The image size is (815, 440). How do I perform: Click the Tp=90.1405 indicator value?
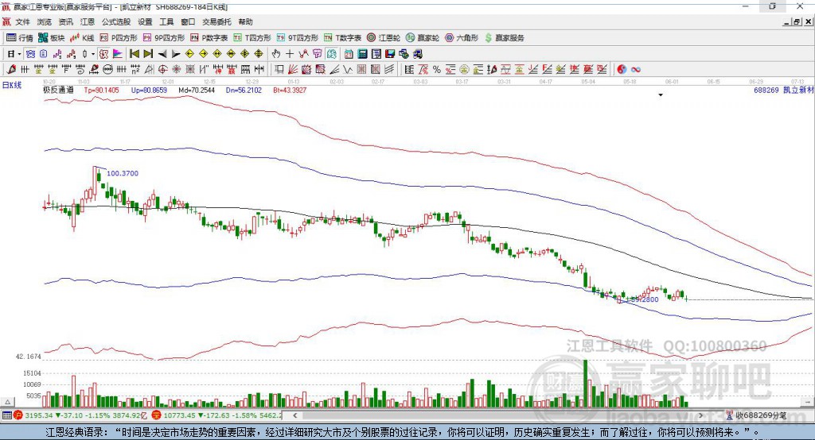point(101,90)
